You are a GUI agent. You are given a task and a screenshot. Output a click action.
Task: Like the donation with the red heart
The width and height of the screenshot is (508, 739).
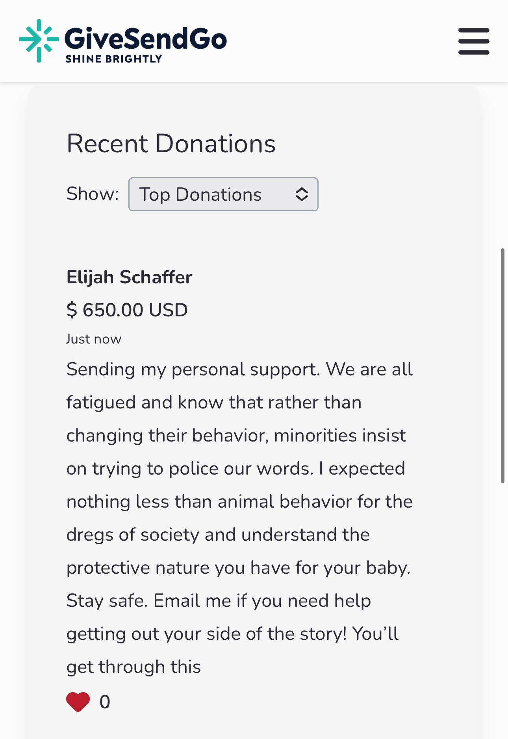point(78,702)
